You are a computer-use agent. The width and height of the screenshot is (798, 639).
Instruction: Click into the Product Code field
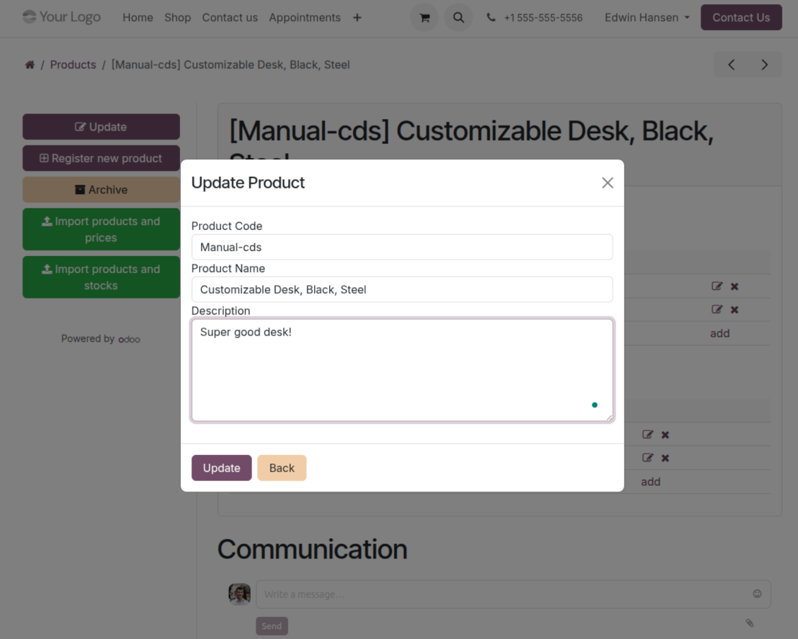(402, 248)
